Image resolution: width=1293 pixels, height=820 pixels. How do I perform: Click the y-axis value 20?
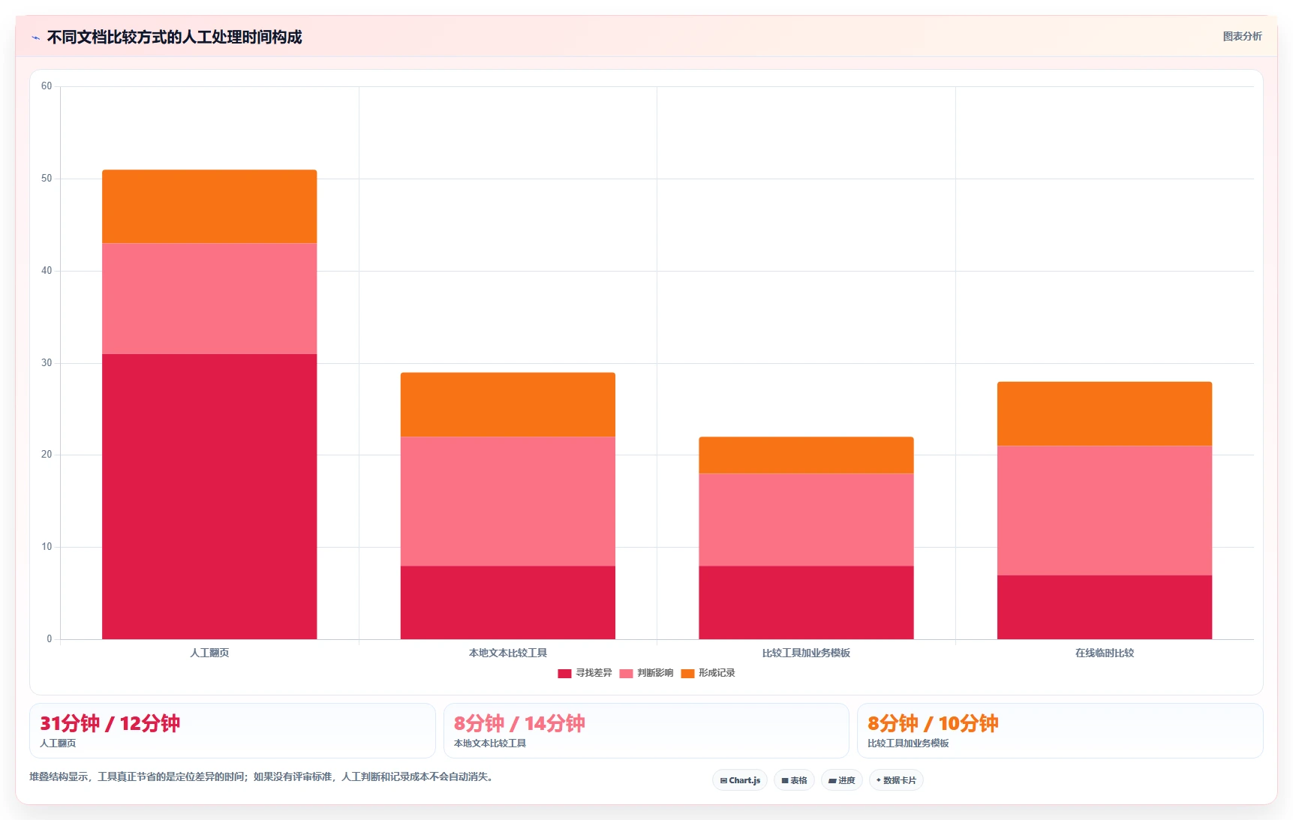(x=47, y=455)
